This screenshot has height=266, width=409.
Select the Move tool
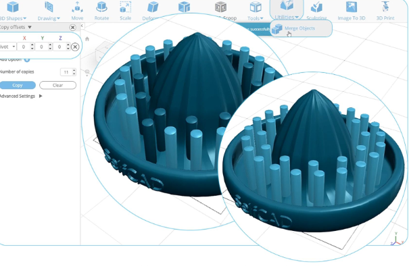tap(77, 11)
